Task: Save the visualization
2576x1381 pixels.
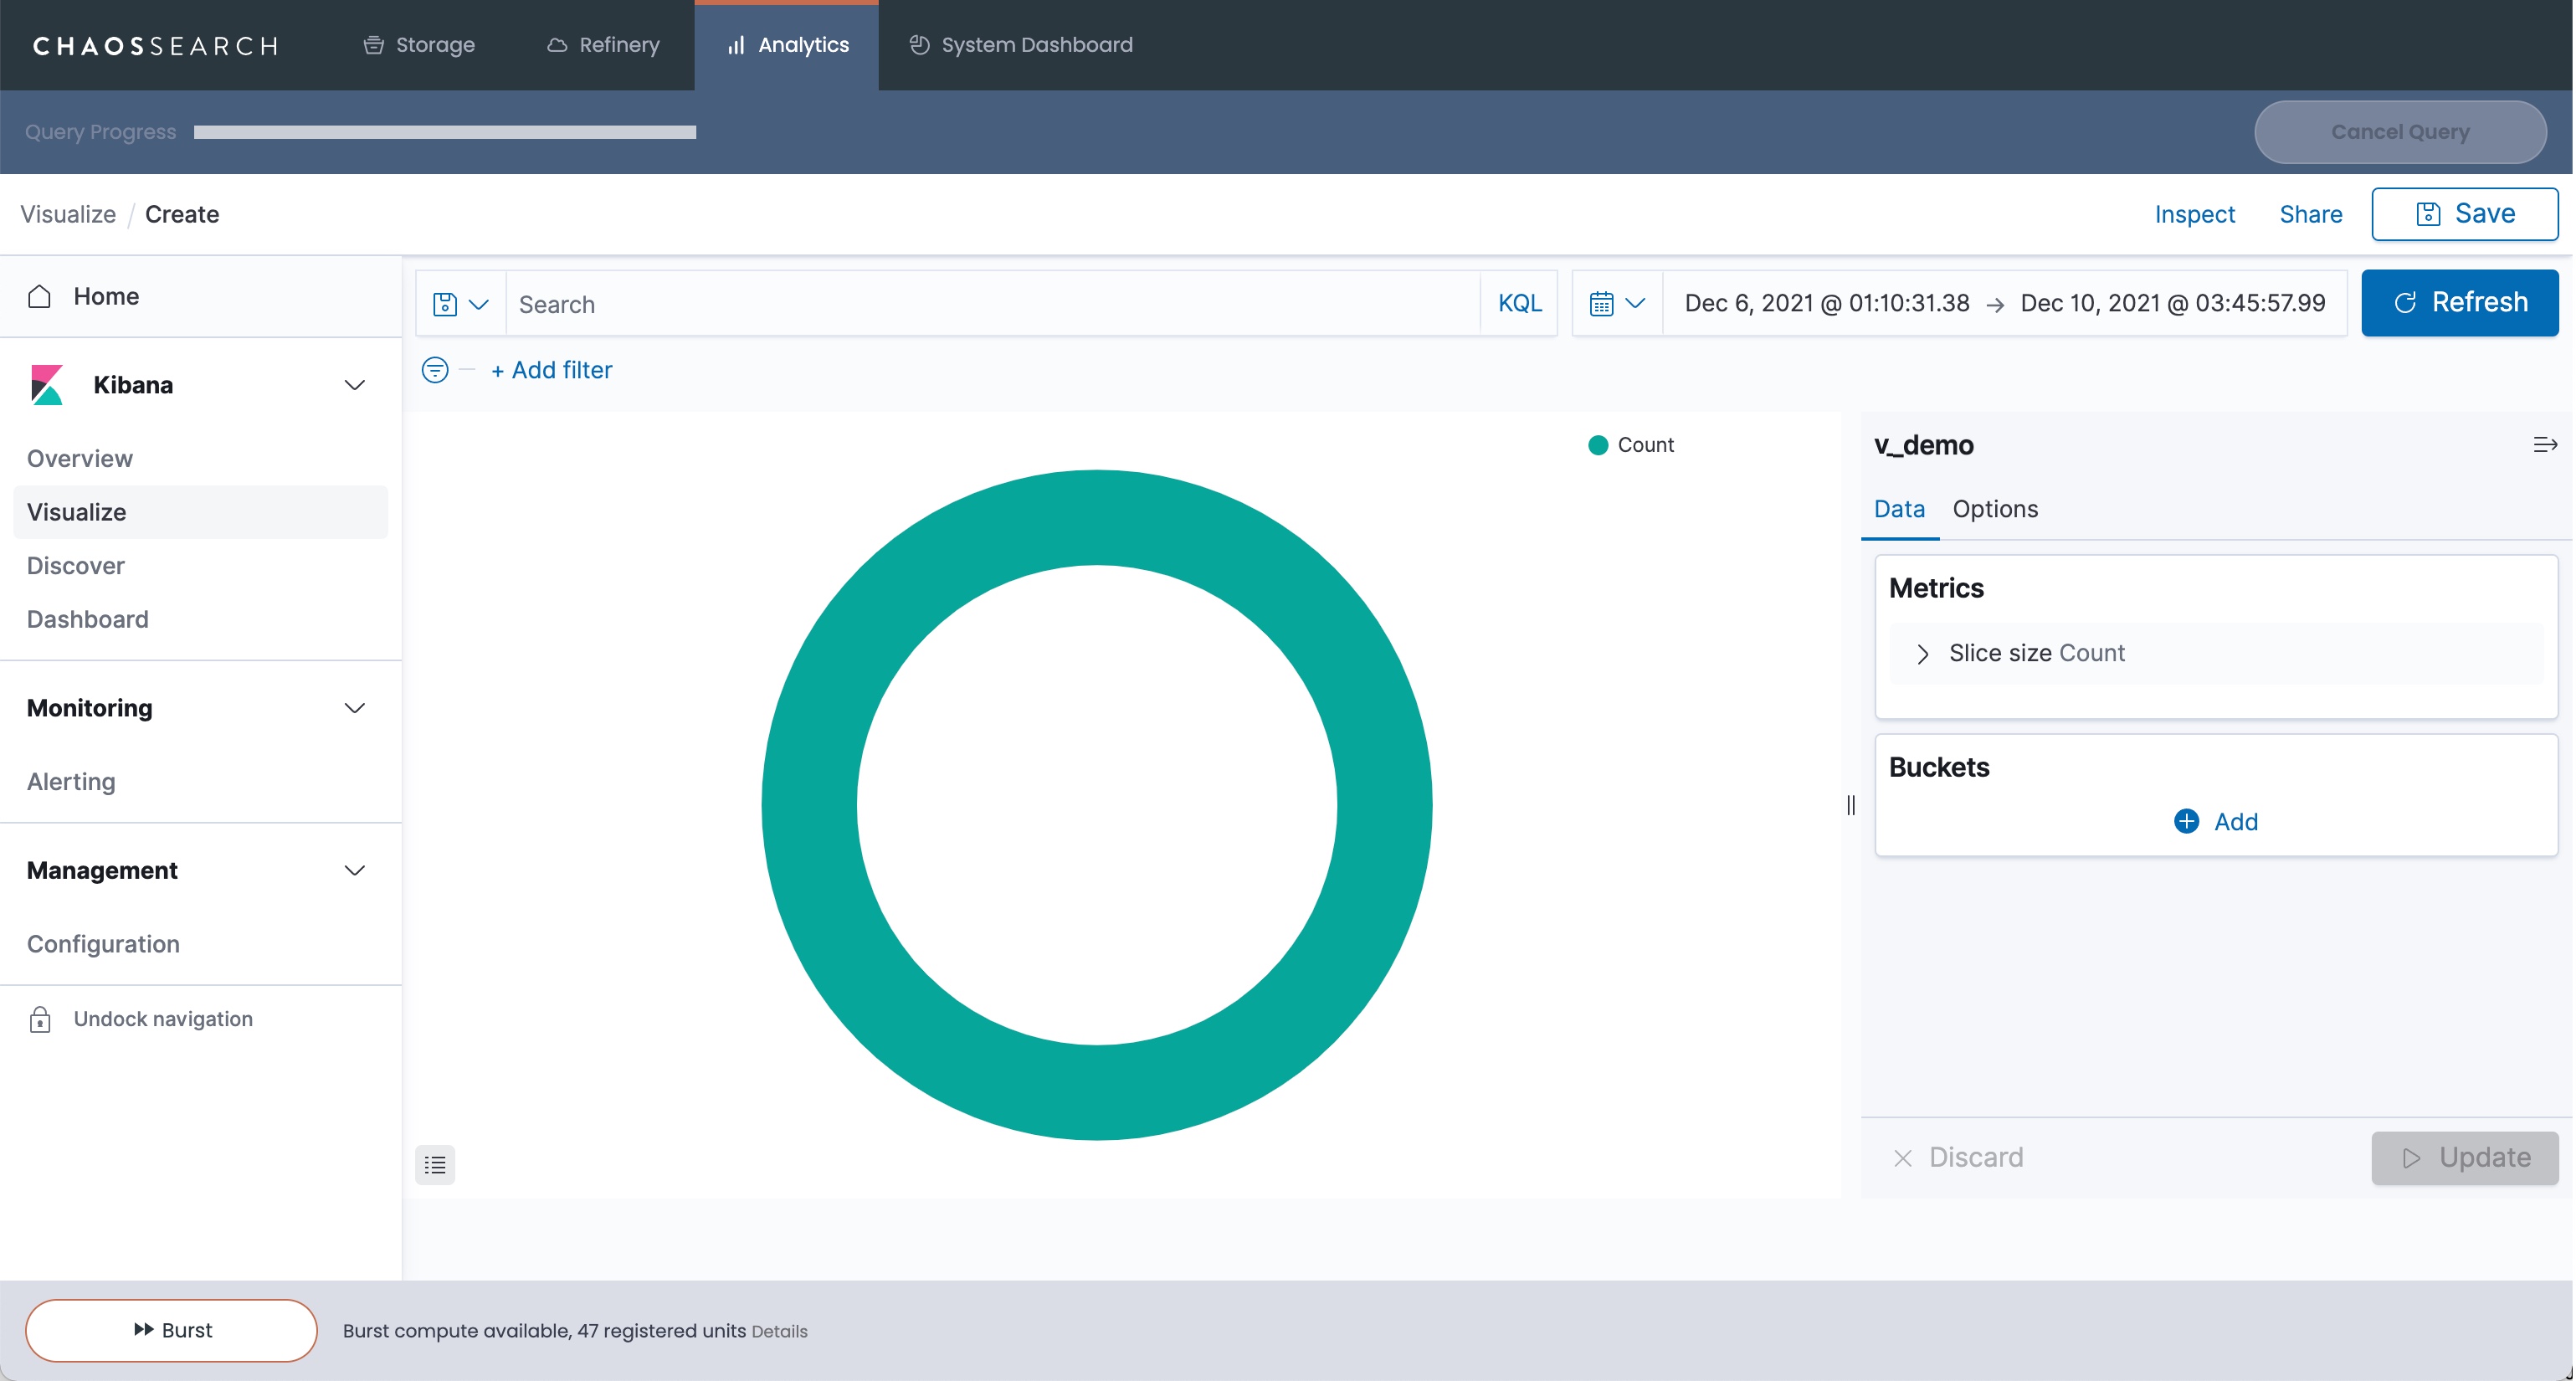Action: (2465, 214)
